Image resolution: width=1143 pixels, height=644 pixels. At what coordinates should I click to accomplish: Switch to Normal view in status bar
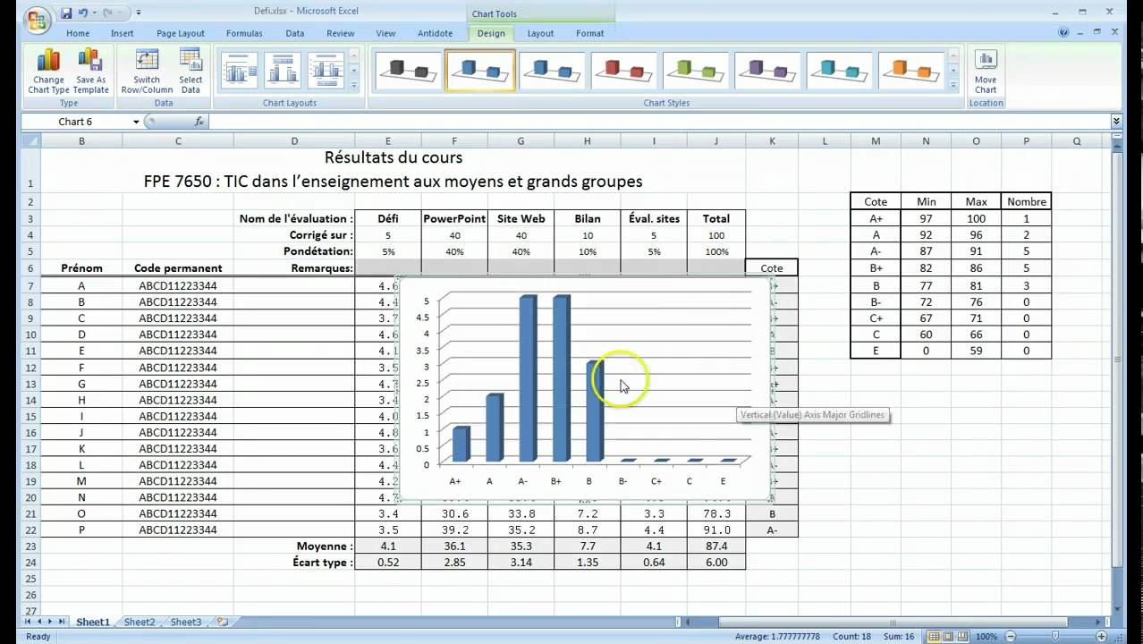934,636
